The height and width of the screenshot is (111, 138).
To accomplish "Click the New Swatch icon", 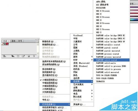I will coord(29,56).
